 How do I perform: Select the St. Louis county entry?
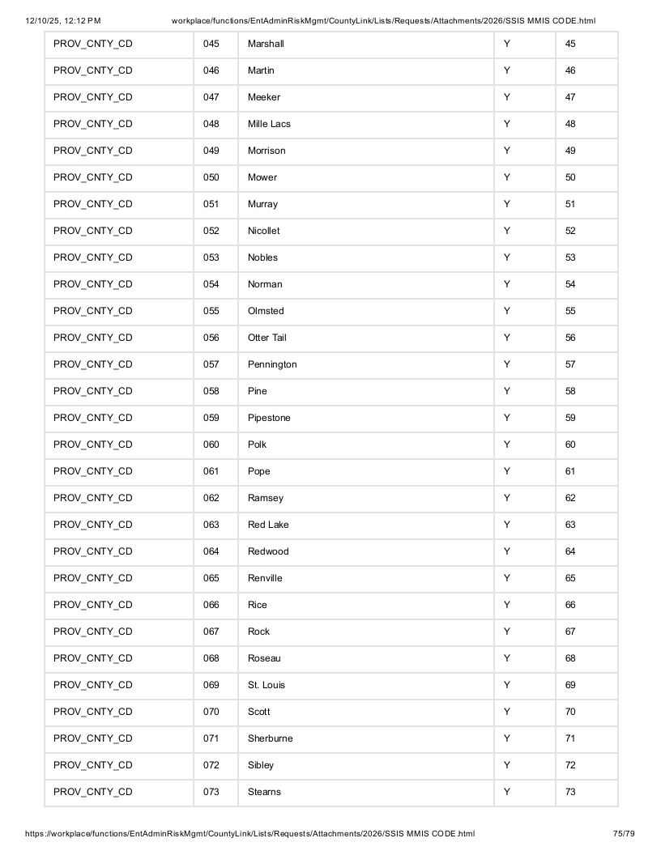(366, 686)
